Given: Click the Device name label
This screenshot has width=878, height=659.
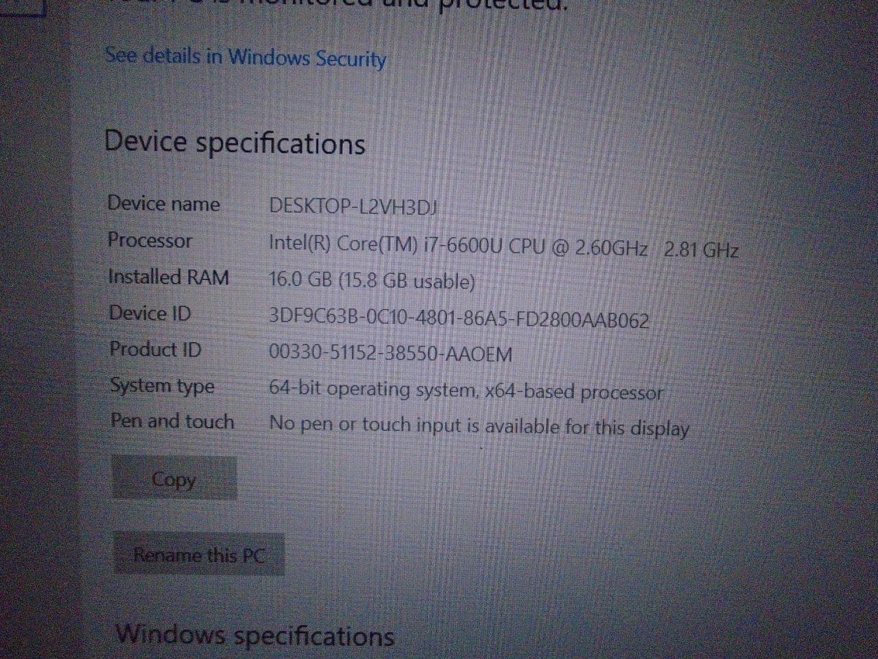Looking at the screenshot, I should click(x=163, y=204).
